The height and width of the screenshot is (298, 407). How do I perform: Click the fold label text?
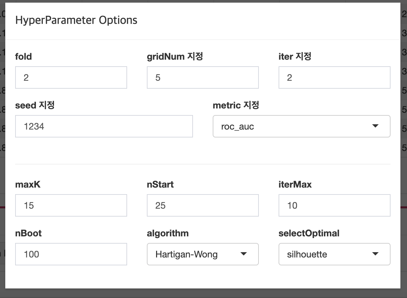coord(23,56)
